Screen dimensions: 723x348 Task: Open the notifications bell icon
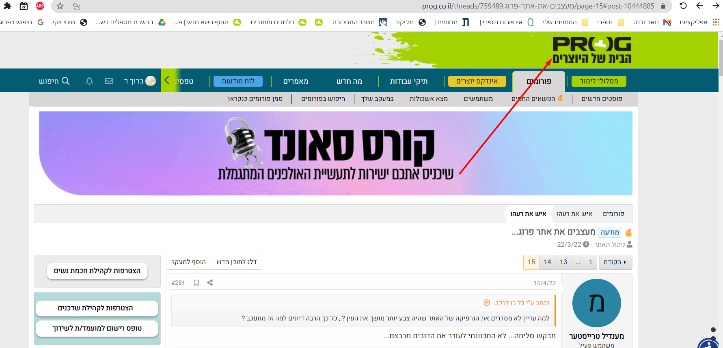point(89,81)
